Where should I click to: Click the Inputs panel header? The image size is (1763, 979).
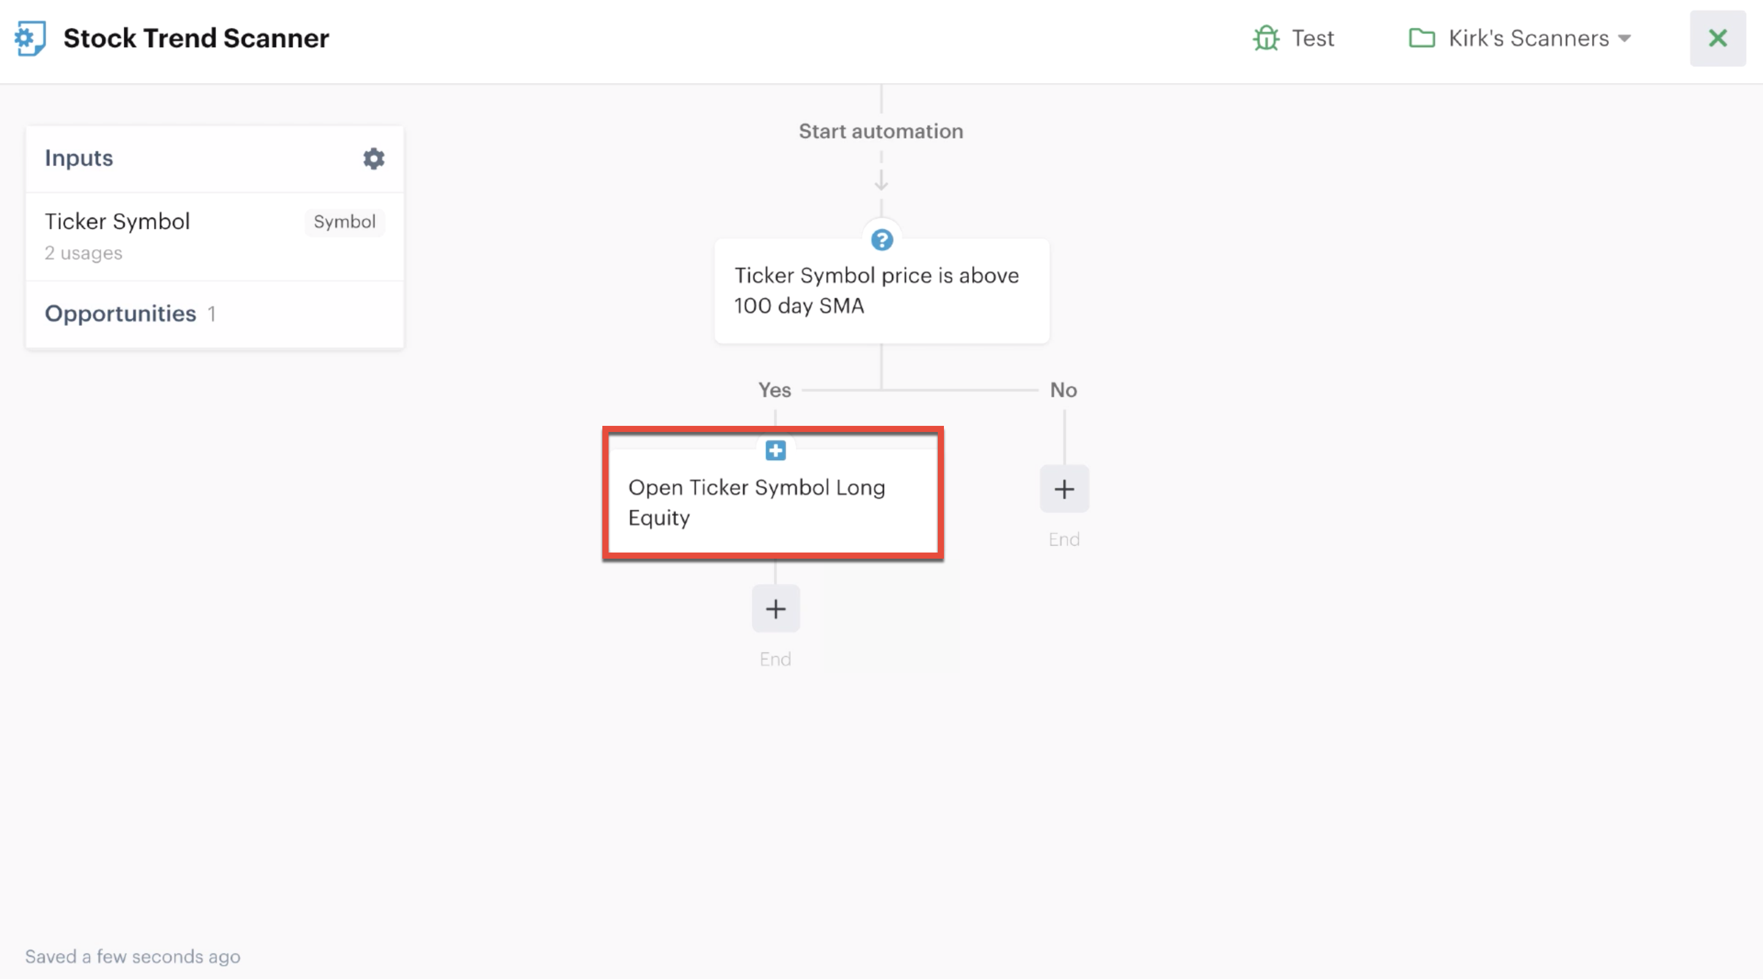coord(214,158)
